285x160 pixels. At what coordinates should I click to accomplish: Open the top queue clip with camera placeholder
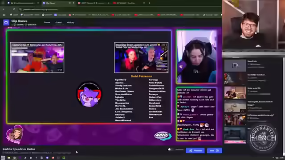click(x=235, y=65)
